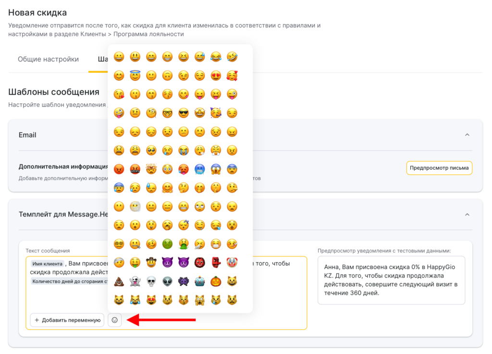Pick the robot face emoji
Viewport: 492px width, 354px height.
[199, 282]
